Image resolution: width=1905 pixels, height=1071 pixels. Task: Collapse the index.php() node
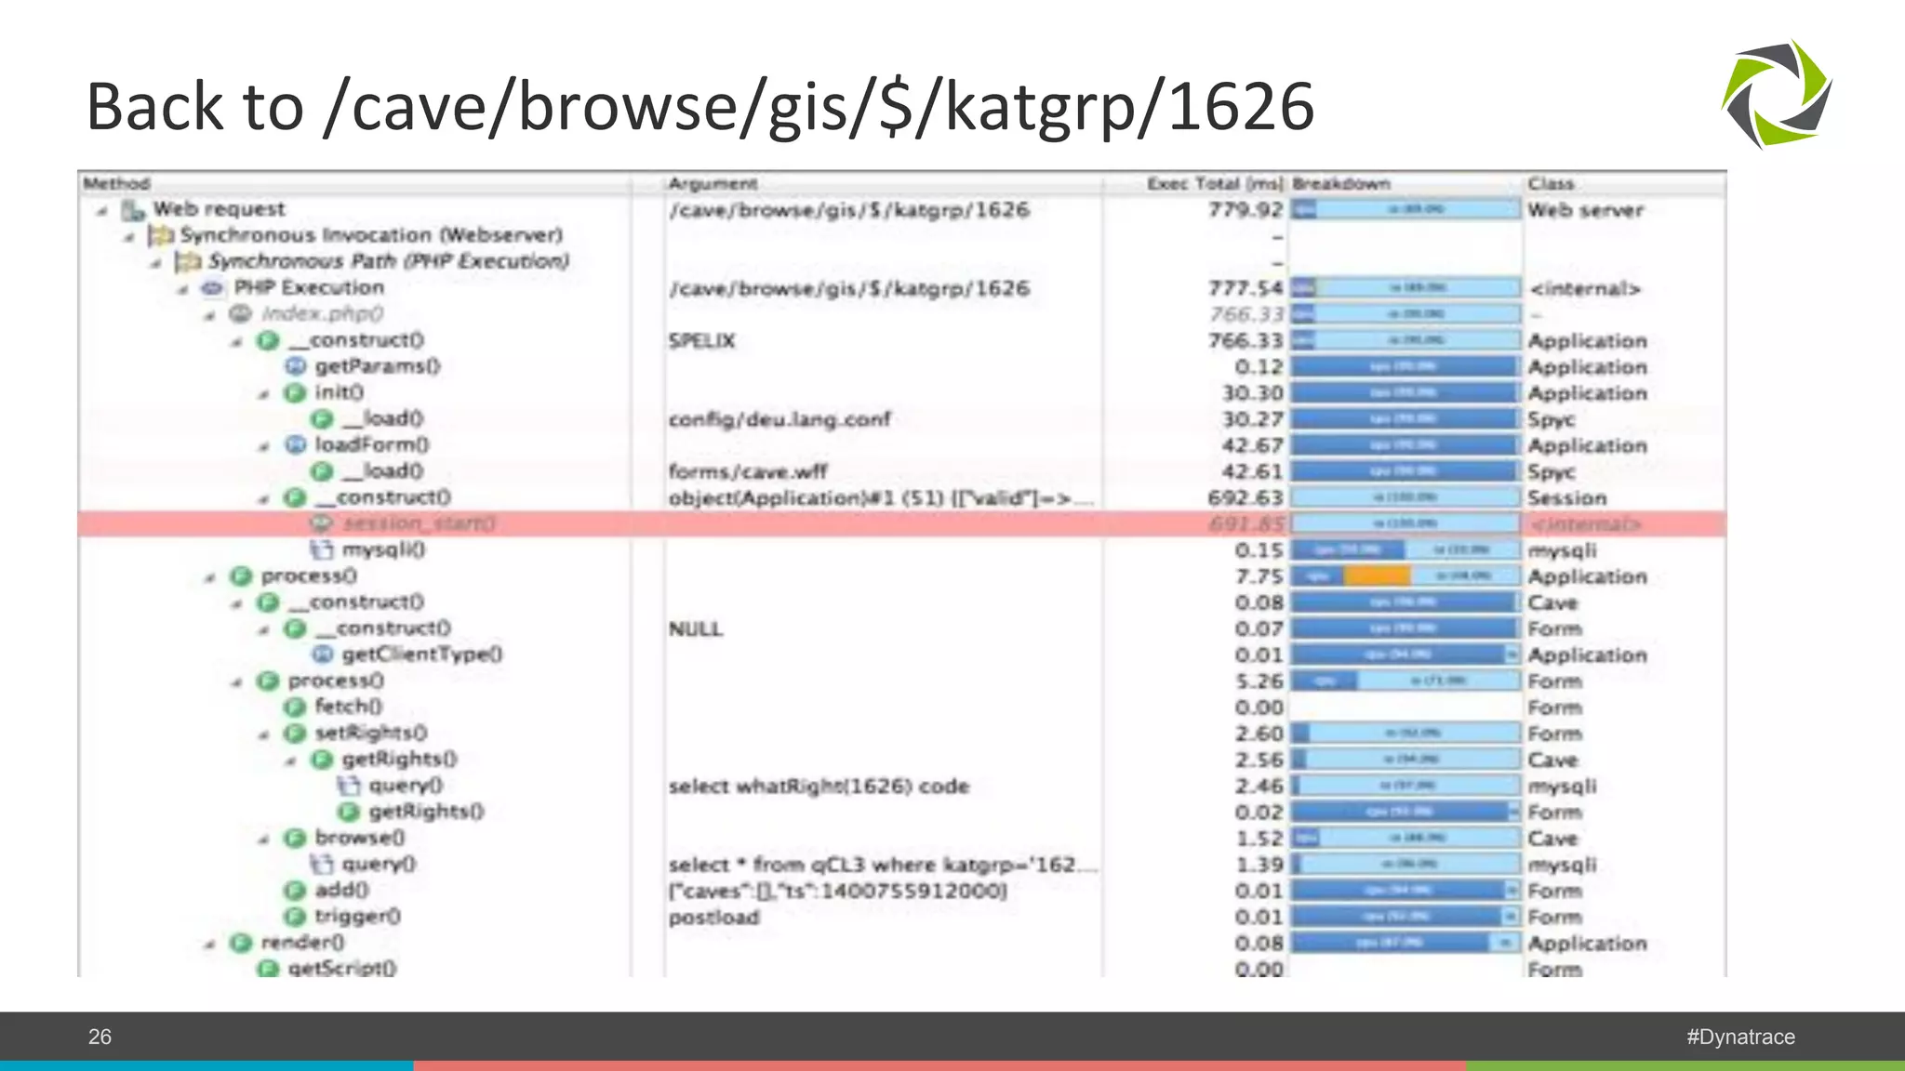210,316
